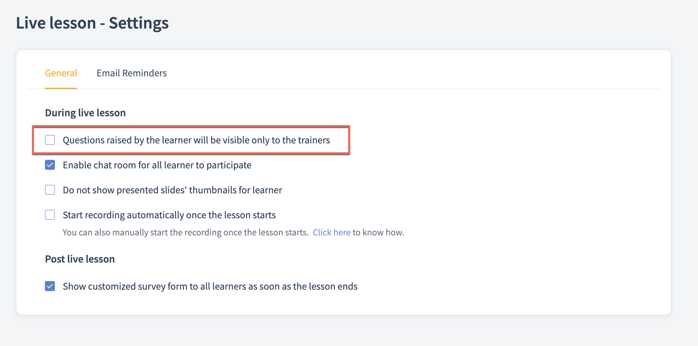Click the 'to know how.' text after link
The height and width of the screenshot is (346, 698).
click(378, 233)
